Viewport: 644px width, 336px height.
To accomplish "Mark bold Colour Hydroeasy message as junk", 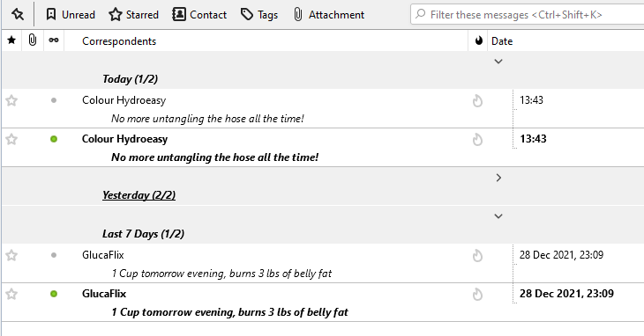I will (477, 140).
